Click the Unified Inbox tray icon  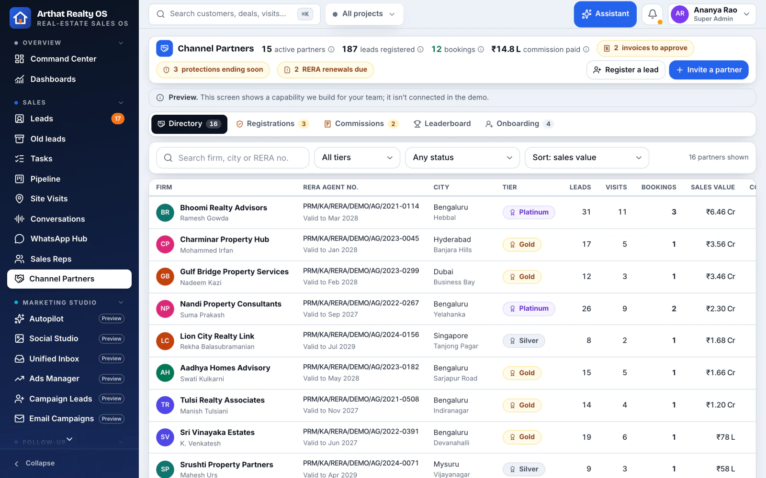pyautogui.click(x=19, y=358)
